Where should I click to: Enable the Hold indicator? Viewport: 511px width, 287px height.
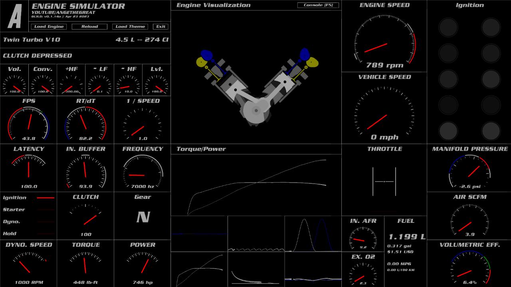pos(45,234)
